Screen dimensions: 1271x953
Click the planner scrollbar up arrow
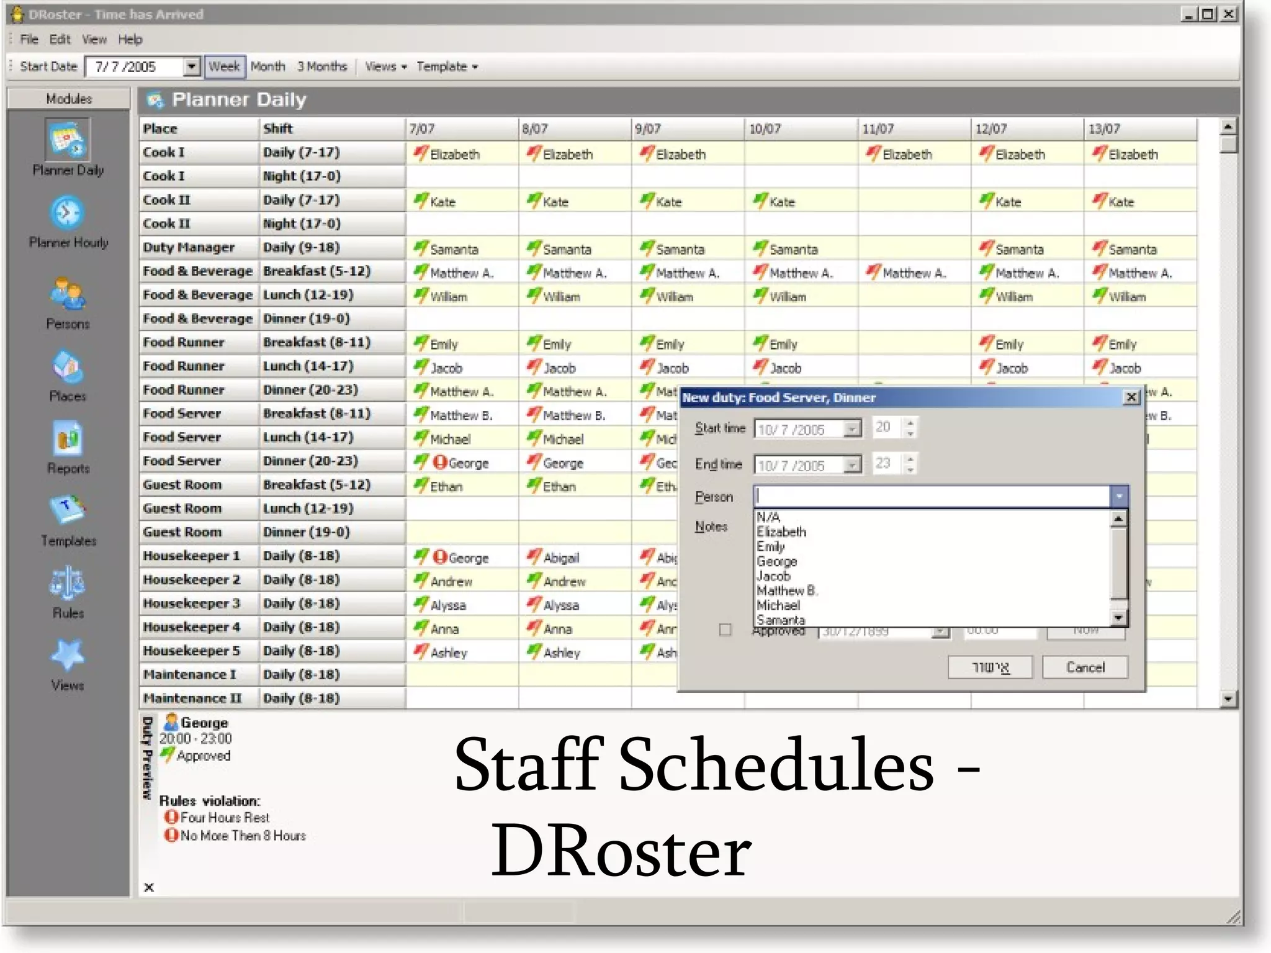click(1228, 126)
